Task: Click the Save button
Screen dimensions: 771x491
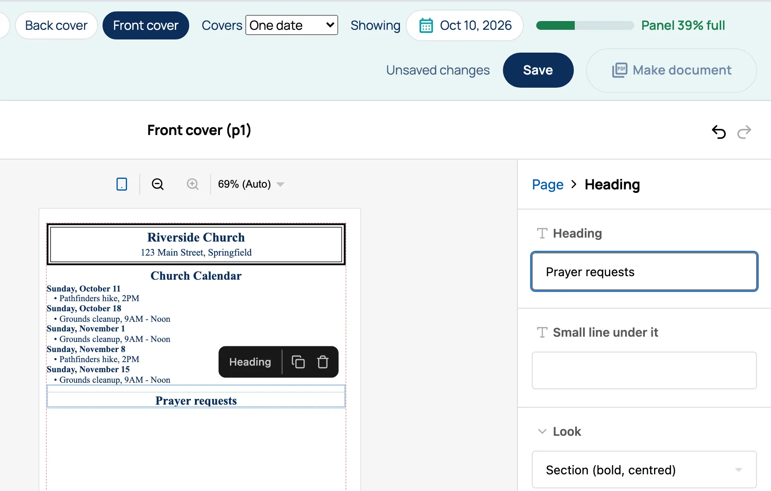Action: tap(538, 70)
